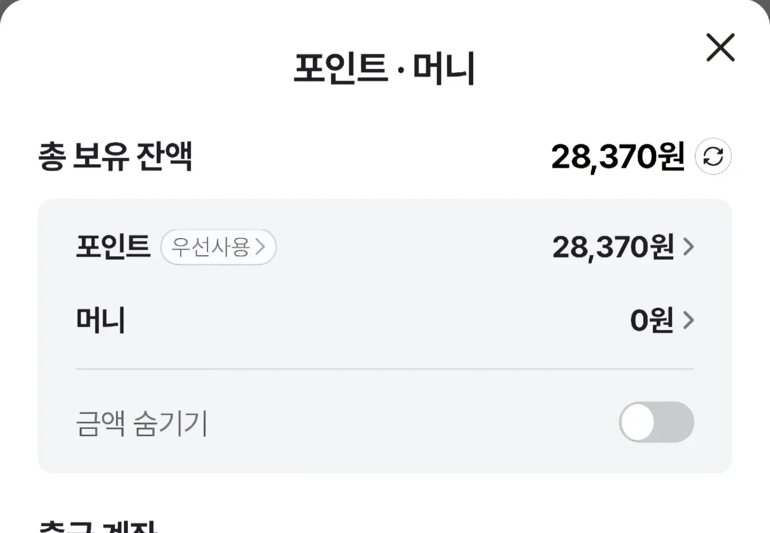Click the 포인트·머니 title
This screenshot has height=533, width=770.
[384, 68]
